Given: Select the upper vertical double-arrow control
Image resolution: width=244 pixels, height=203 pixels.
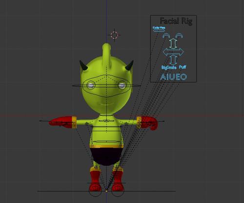Looking at the screenshot, I should tap(173, 43).
